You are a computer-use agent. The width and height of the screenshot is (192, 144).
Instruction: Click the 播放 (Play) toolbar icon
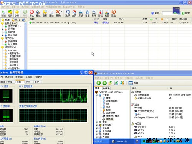[x=38, y=13]
